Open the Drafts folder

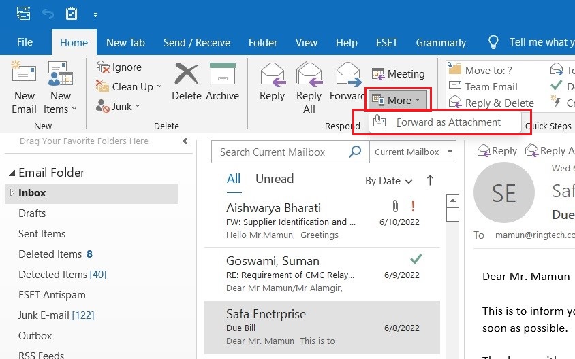32,213
